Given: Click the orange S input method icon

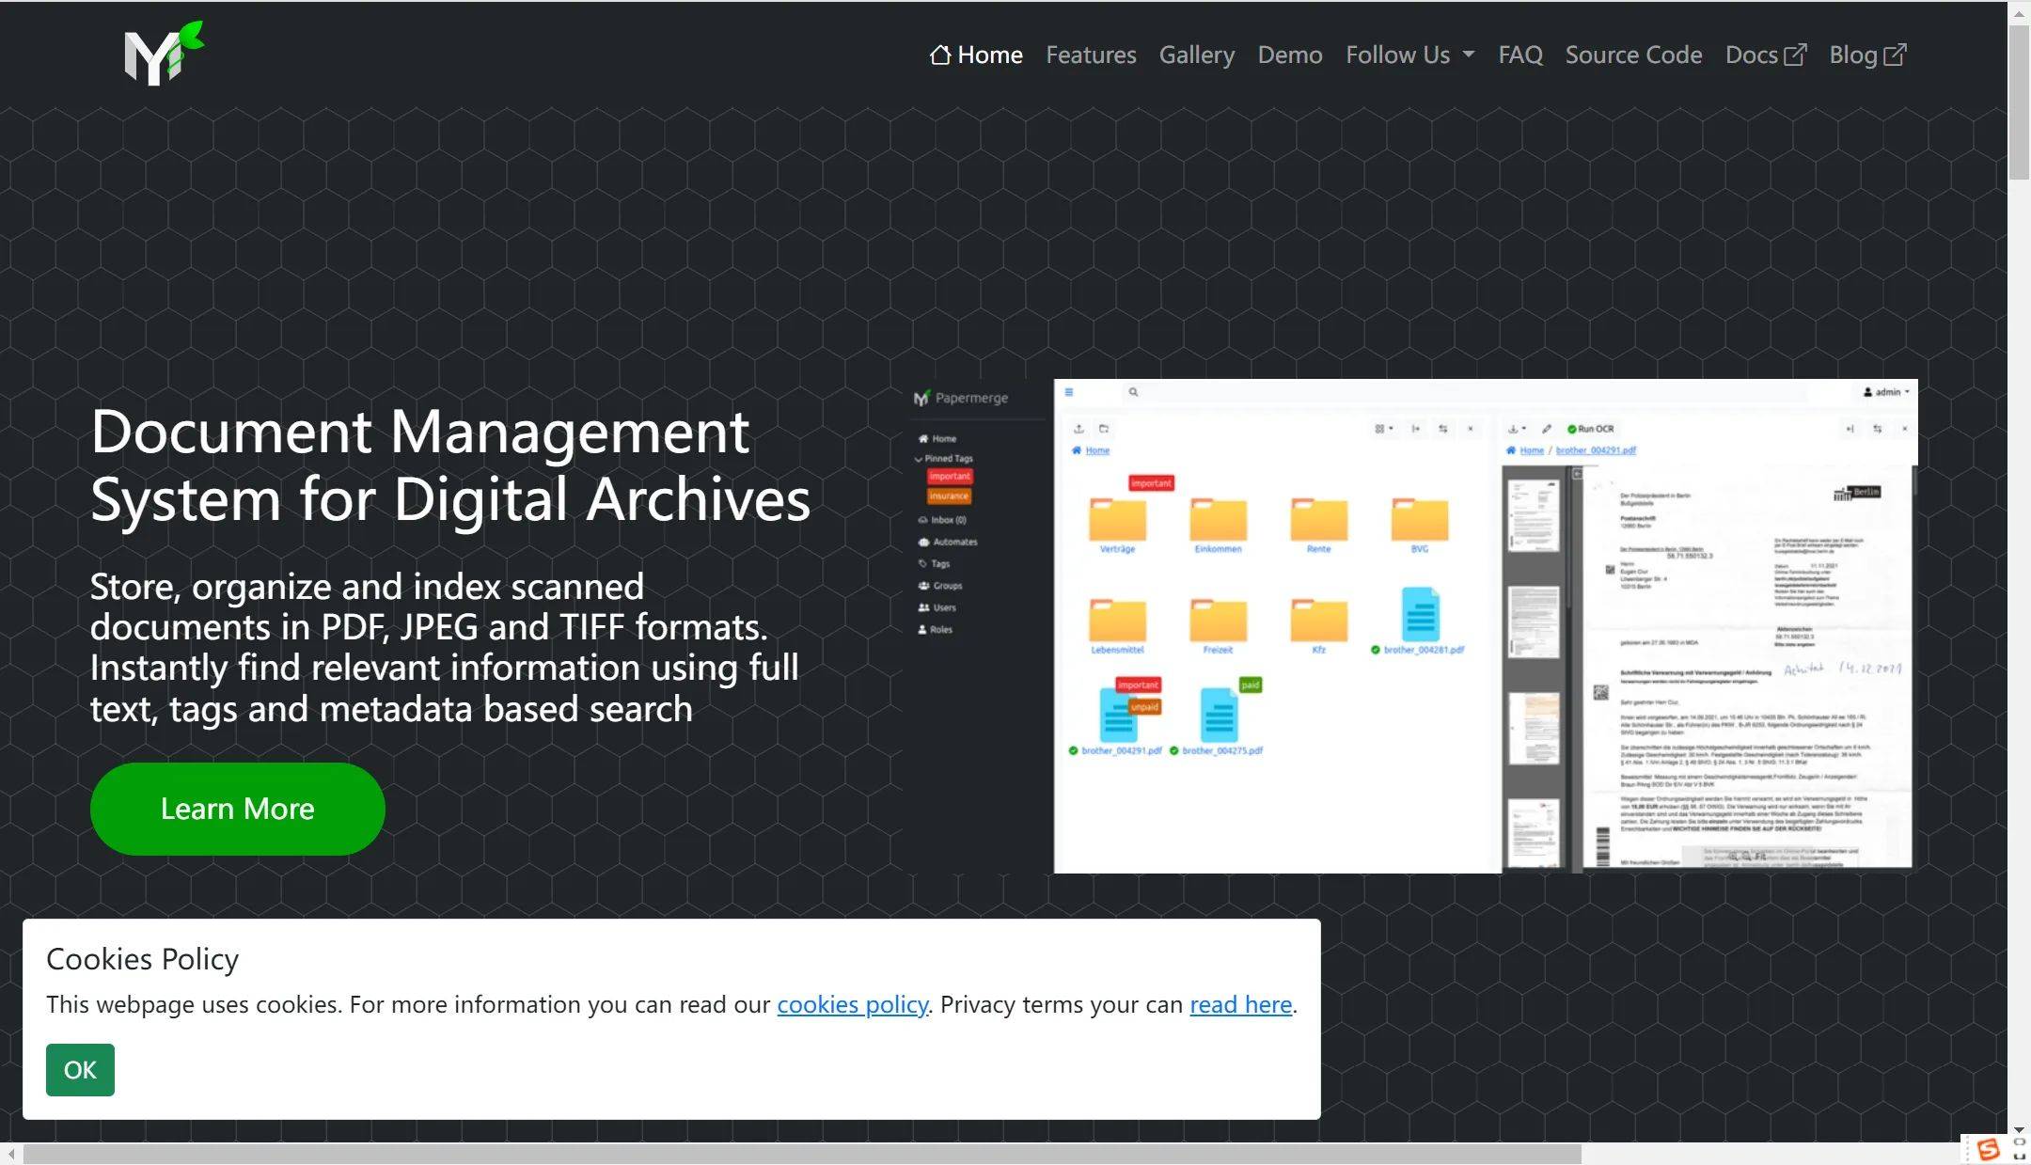Looking at the screenshot, I should click(1987, 1149).
